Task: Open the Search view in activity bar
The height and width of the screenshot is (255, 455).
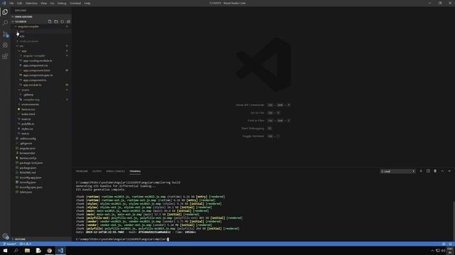Action: point(5,23)
